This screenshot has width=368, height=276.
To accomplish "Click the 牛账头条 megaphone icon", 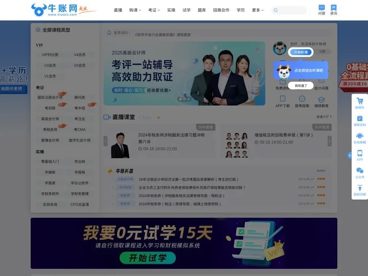I will (x=110, y=171).
